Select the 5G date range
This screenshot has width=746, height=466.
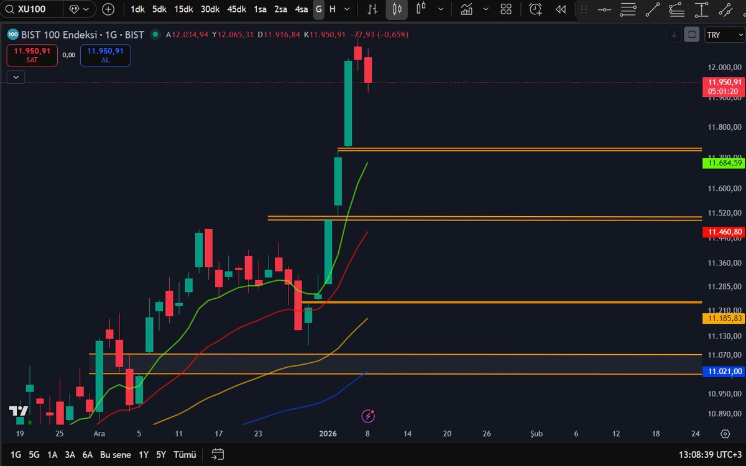click(x=35, y=455)
